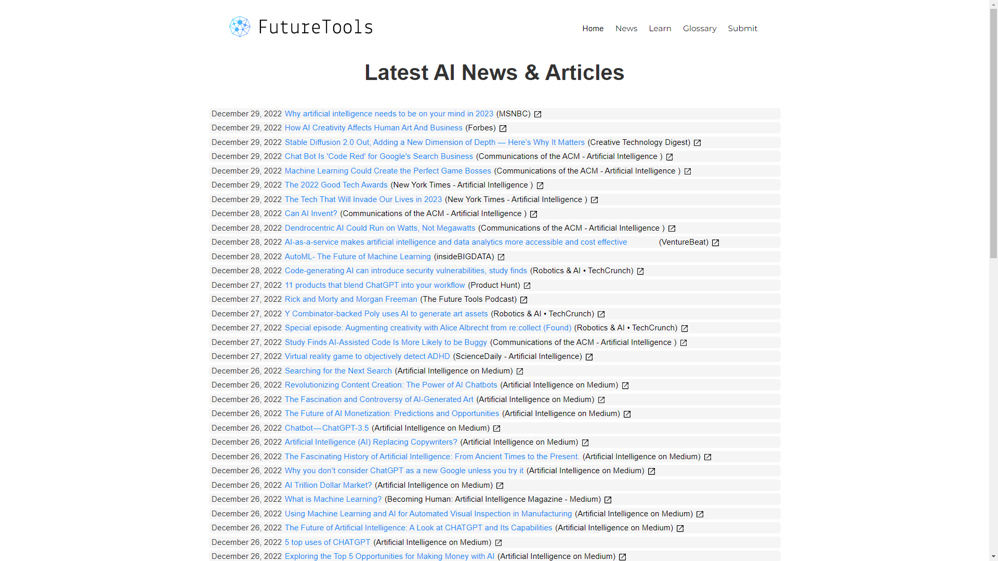Click external icon on Fascinating History of AI row

(708, 457)
